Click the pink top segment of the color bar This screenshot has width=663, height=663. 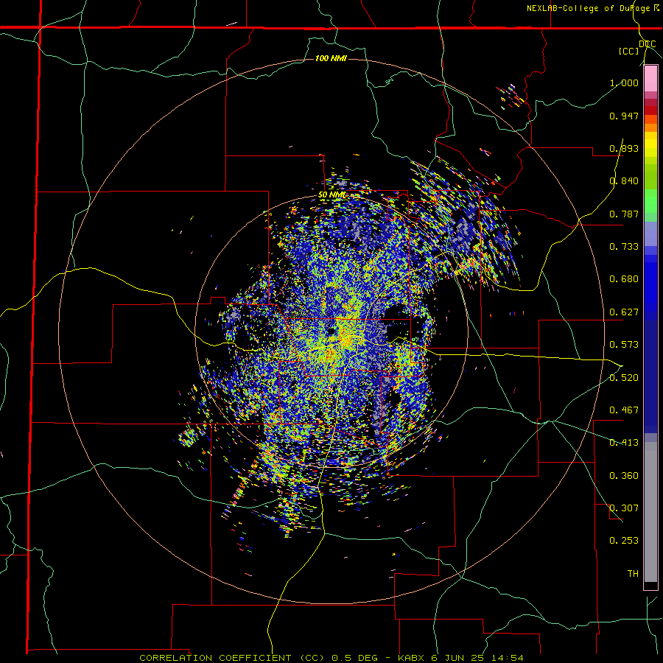650,78
